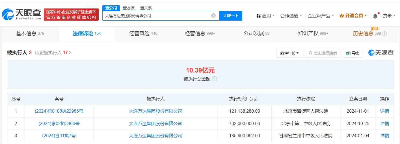Click the 导出 export Excel button
Viewport: 400px width, 144px height.
pos(353,53)
